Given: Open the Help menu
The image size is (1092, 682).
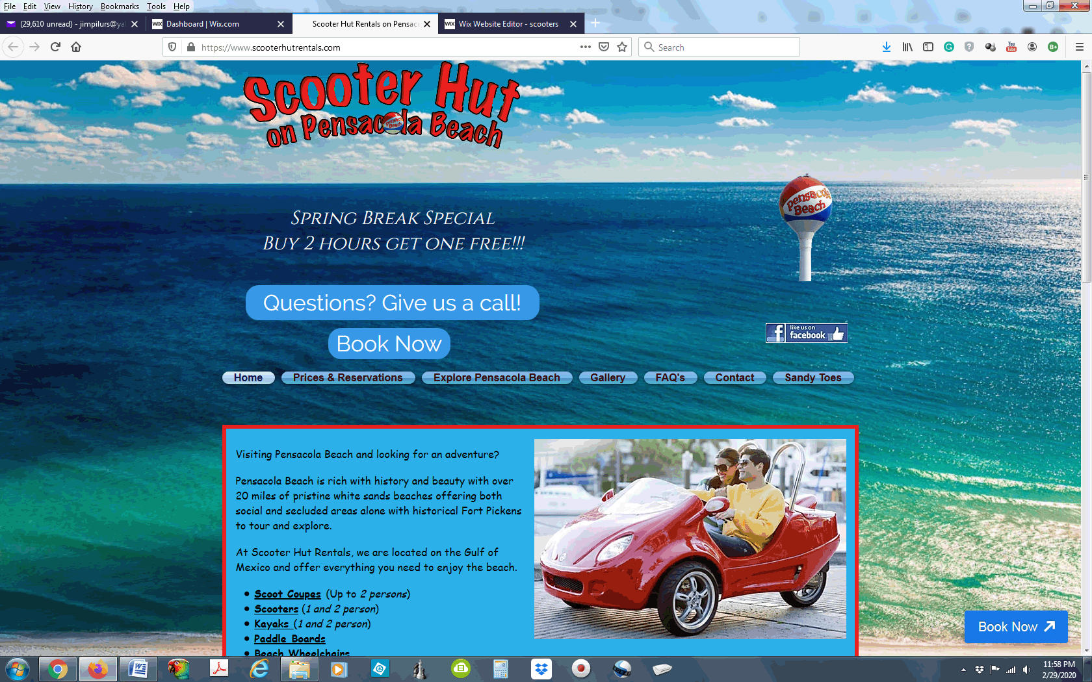Looking at the screenshot, I should pos(181,6).
